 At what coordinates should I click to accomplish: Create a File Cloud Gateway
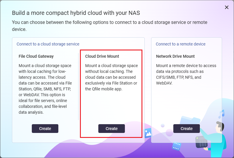(45, 129)
